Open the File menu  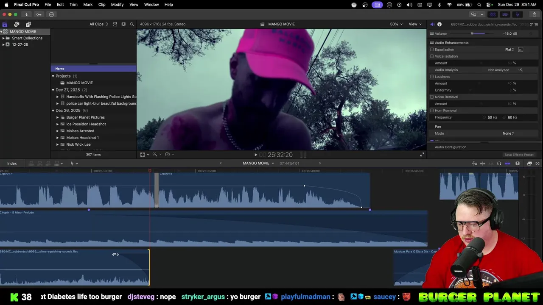tap(48, 5)
